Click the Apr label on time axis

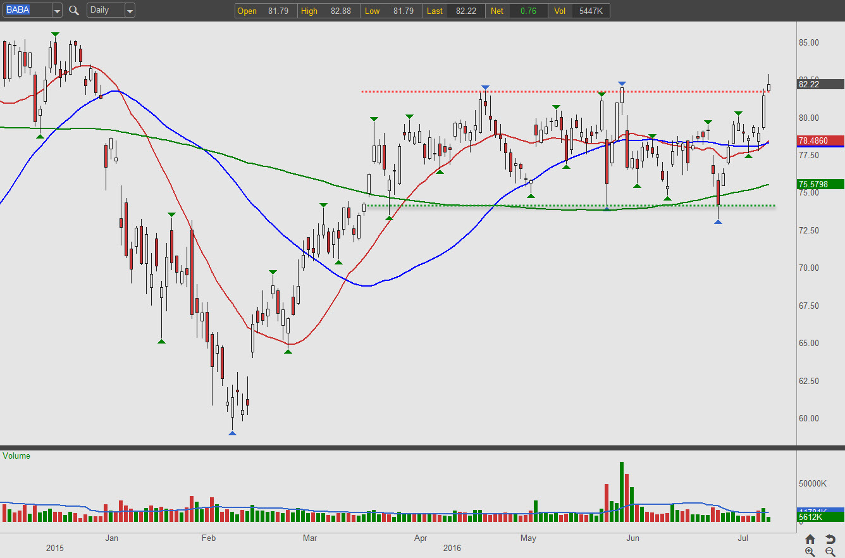pos(421,539)
